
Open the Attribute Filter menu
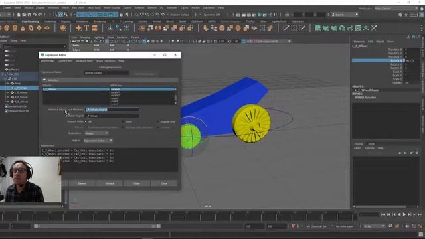(x=84, y=61)
